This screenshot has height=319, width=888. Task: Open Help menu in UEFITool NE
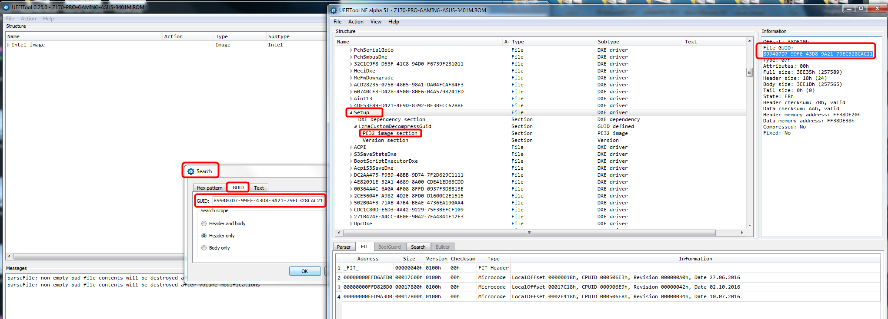coord(394,22)
